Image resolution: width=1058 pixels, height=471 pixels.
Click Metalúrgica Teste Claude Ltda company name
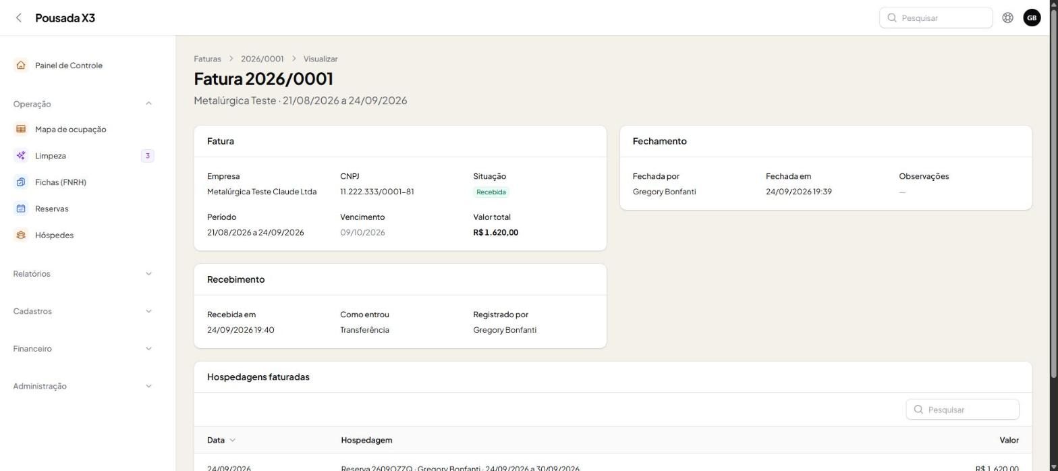click(262, 192)
